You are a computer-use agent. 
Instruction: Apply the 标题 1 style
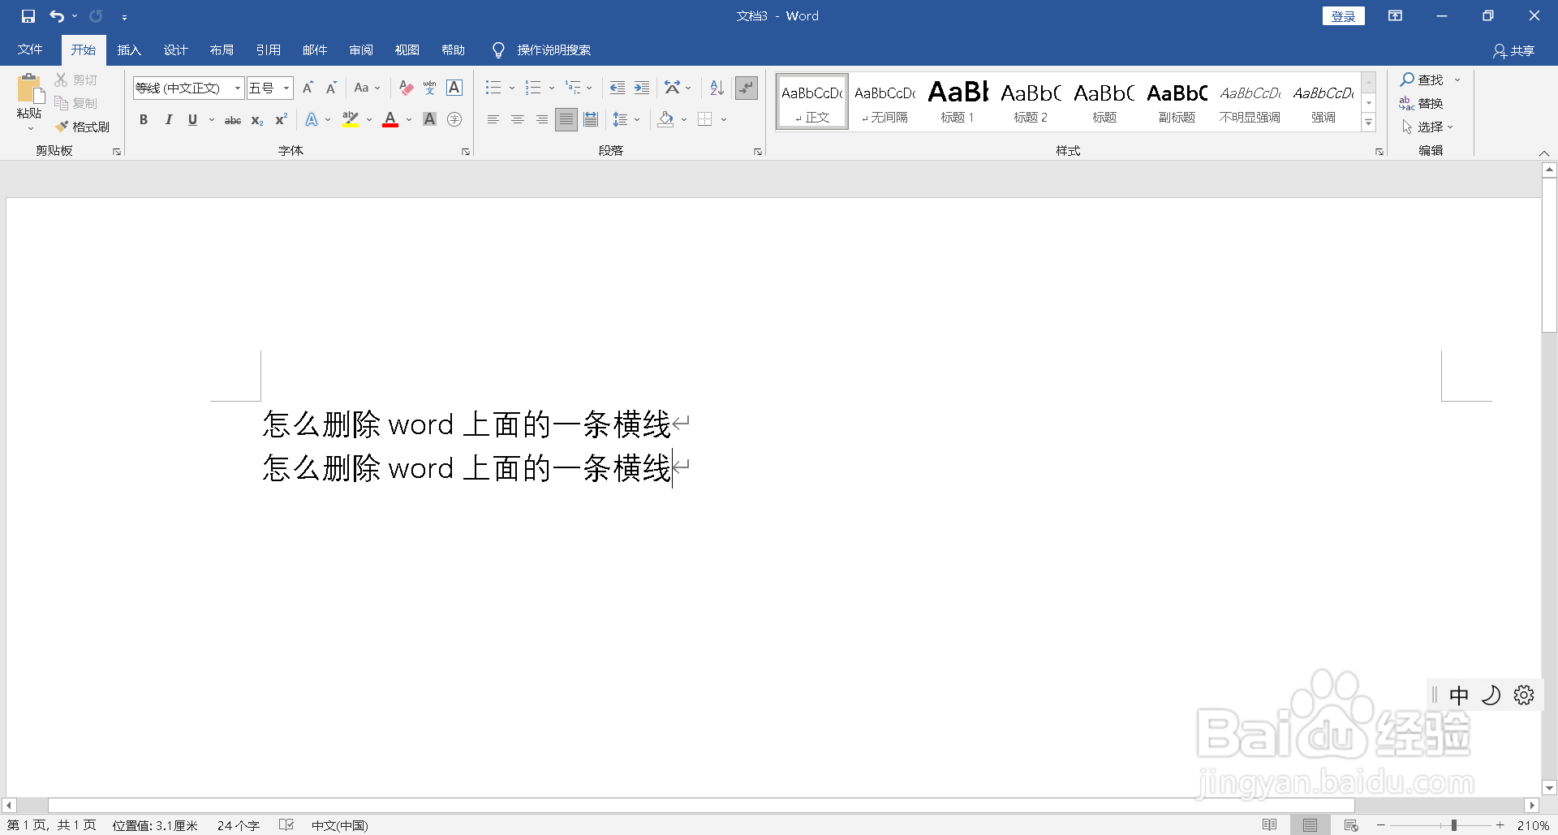point(957,101)
